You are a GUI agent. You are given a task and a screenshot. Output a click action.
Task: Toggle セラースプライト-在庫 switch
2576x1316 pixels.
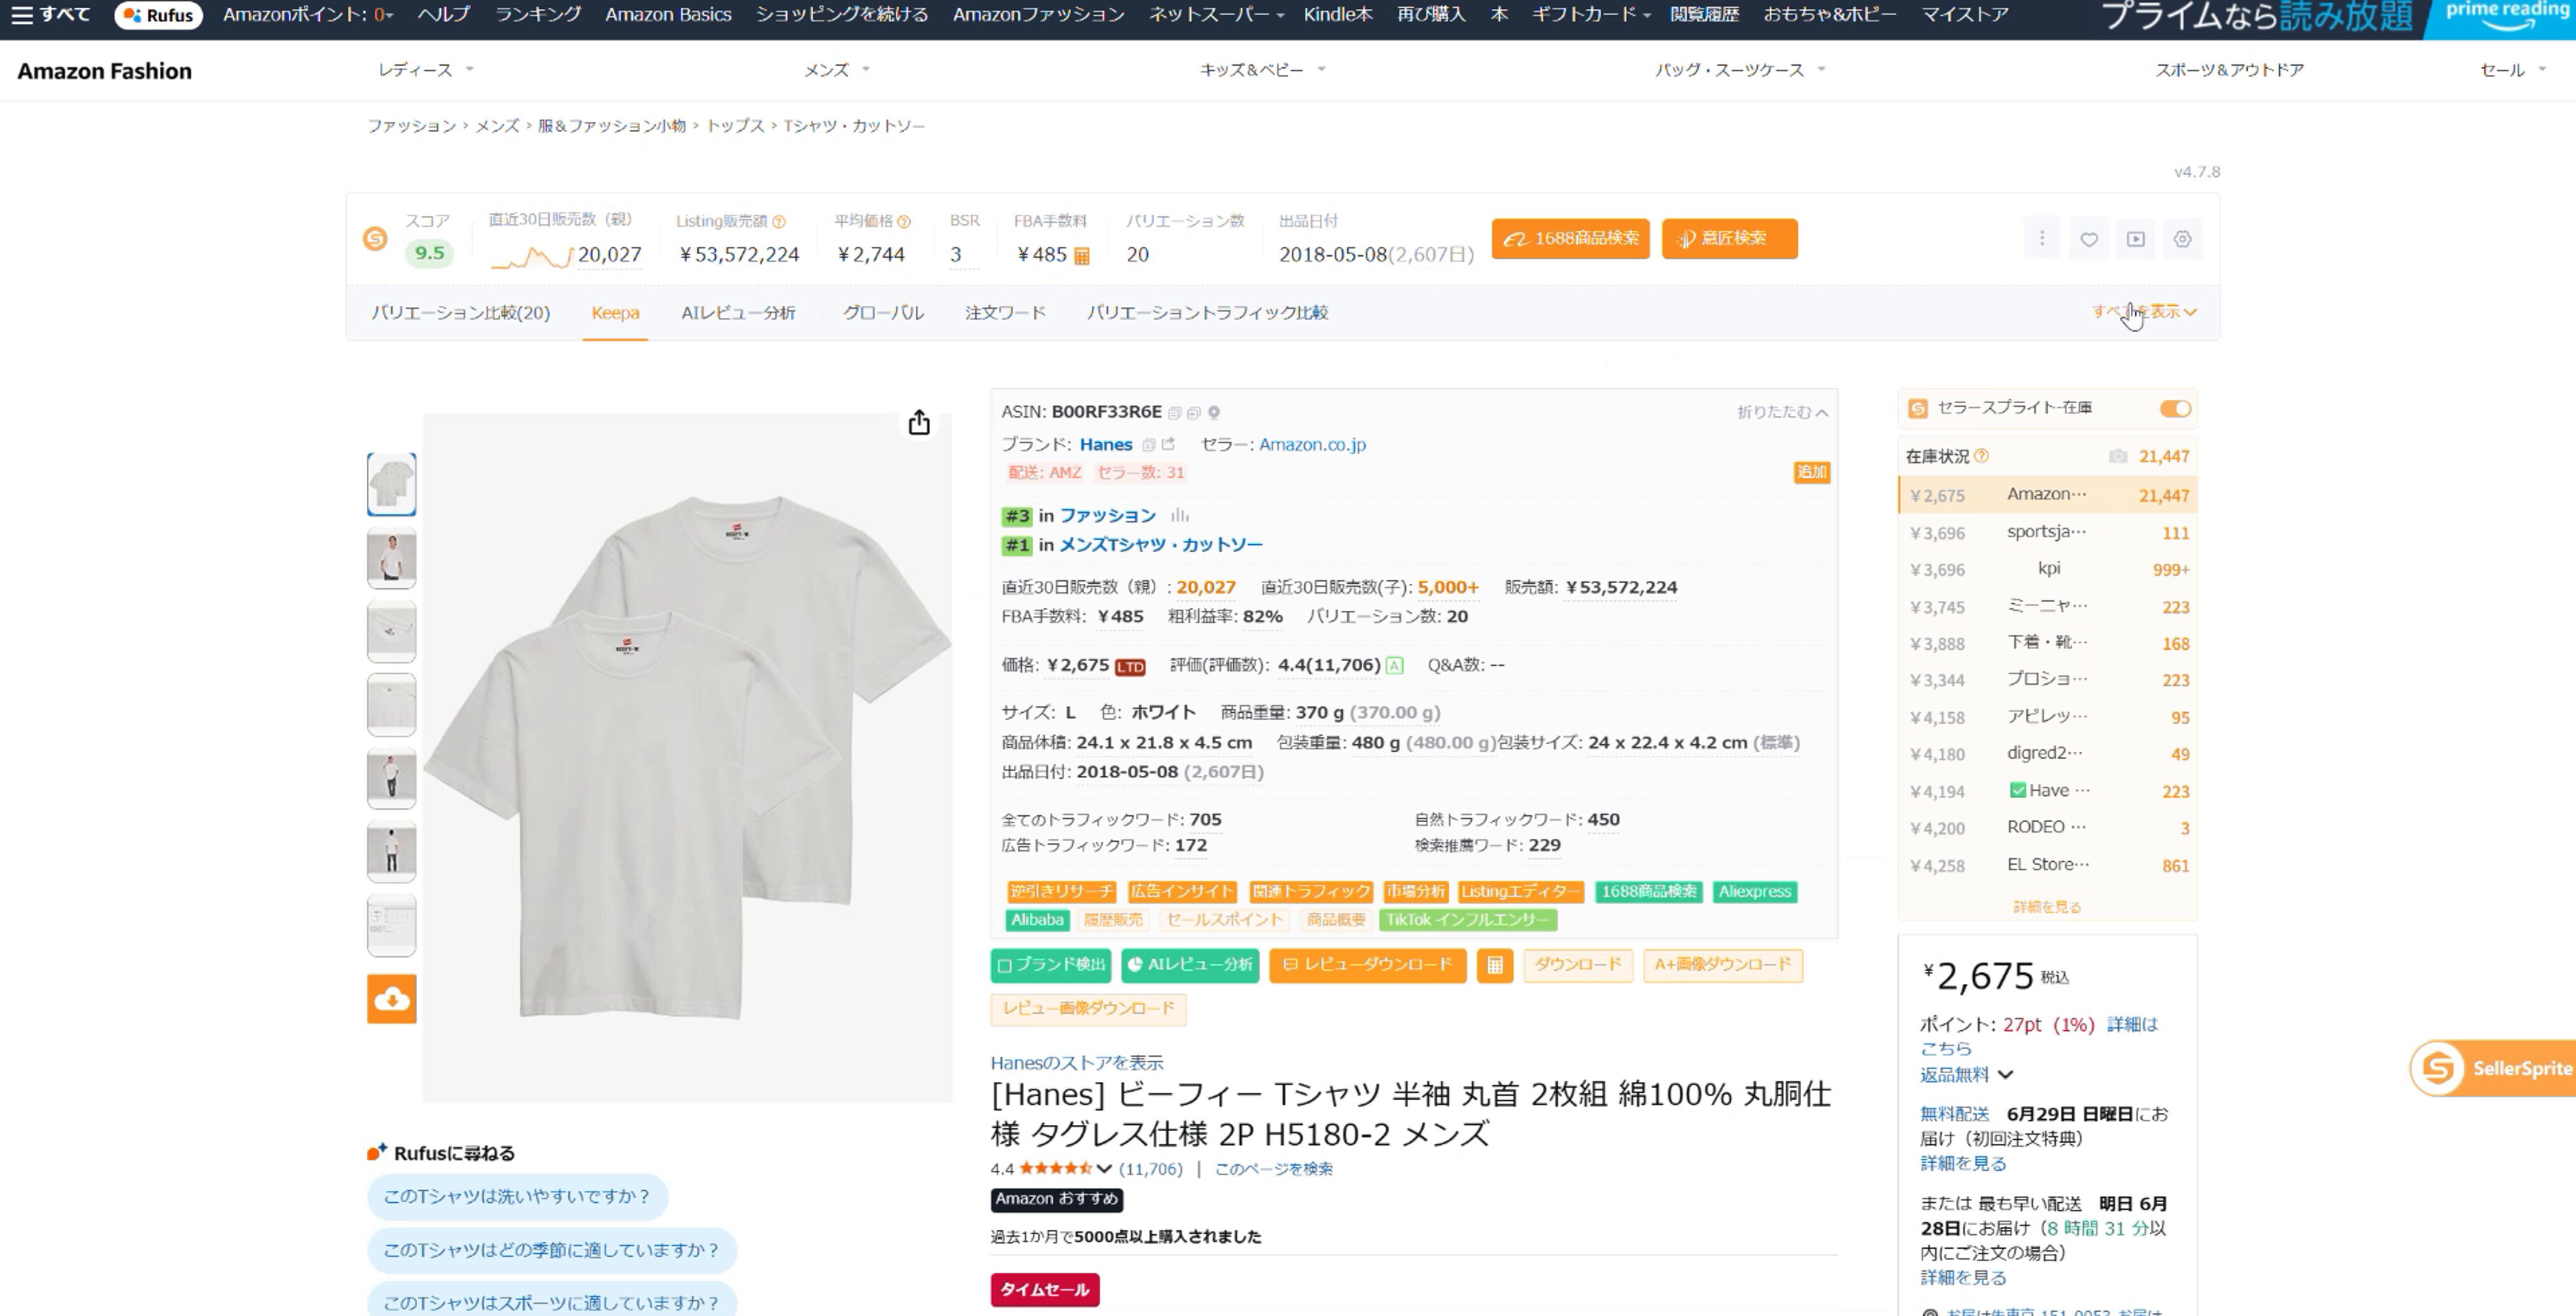(2175, 408)
